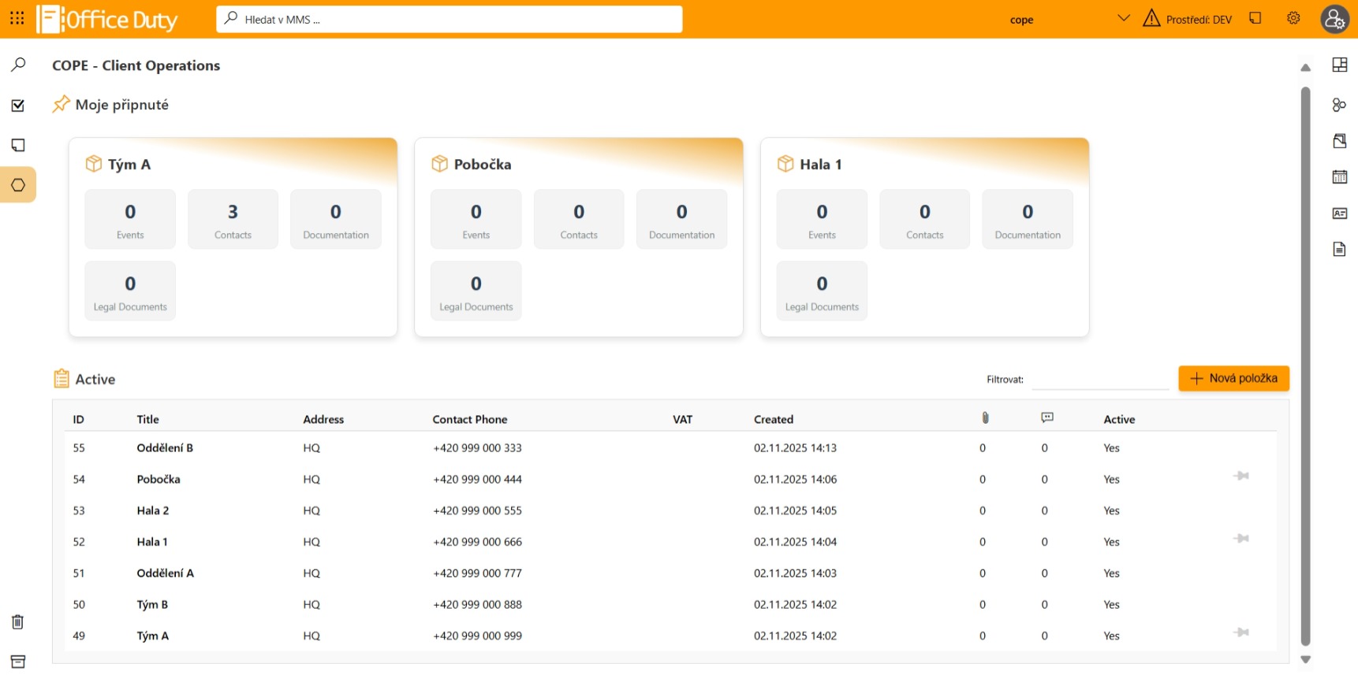This screenshot has height=686, width=1358.
Task: Open the trash bin icon in sidebar
Action: (18, 622)
